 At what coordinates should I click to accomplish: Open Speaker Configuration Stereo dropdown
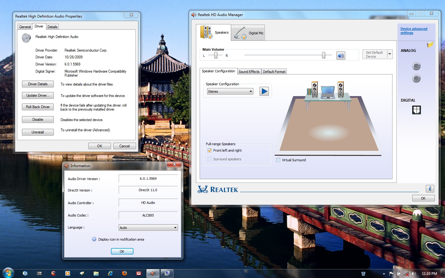[230, 91]
